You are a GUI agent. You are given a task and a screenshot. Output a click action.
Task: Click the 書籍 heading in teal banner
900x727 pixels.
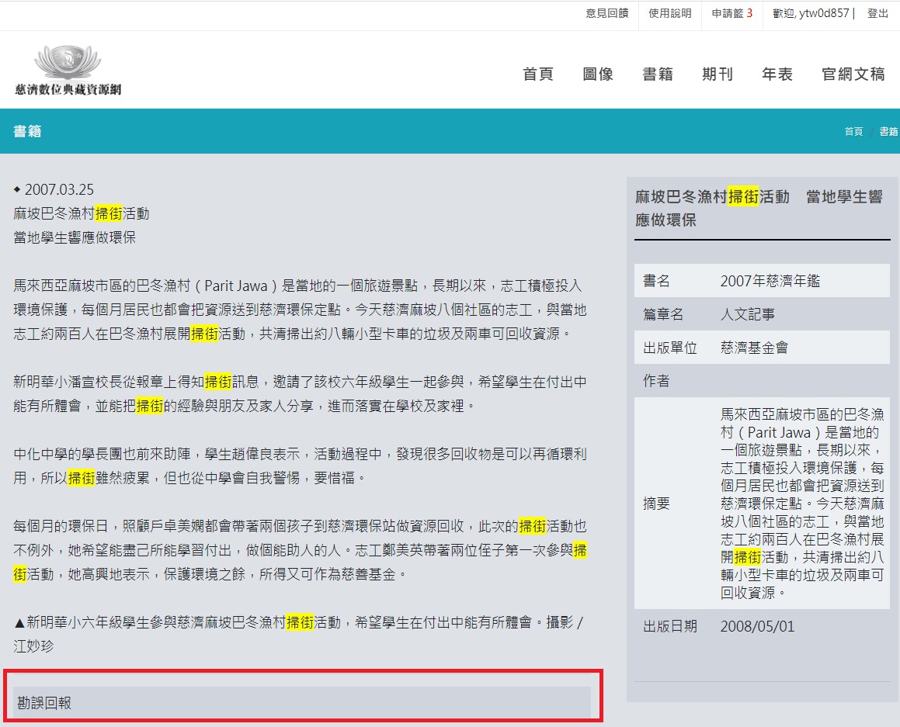[x=27, y=131]
